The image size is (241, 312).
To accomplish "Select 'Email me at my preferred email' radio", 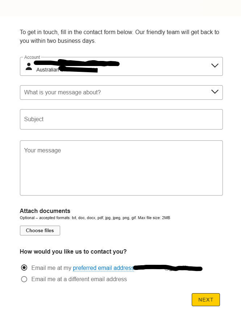I will 24,268.
